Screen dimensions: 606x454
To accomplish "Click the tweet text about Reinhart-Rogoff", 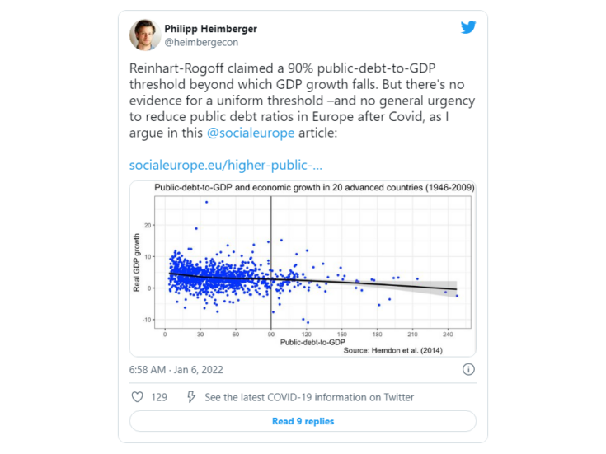I will pyautogui.click(x=289, y=99).
